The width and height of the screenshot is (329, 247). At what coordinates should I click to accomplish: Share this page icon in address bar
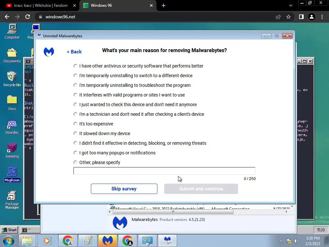278,17
